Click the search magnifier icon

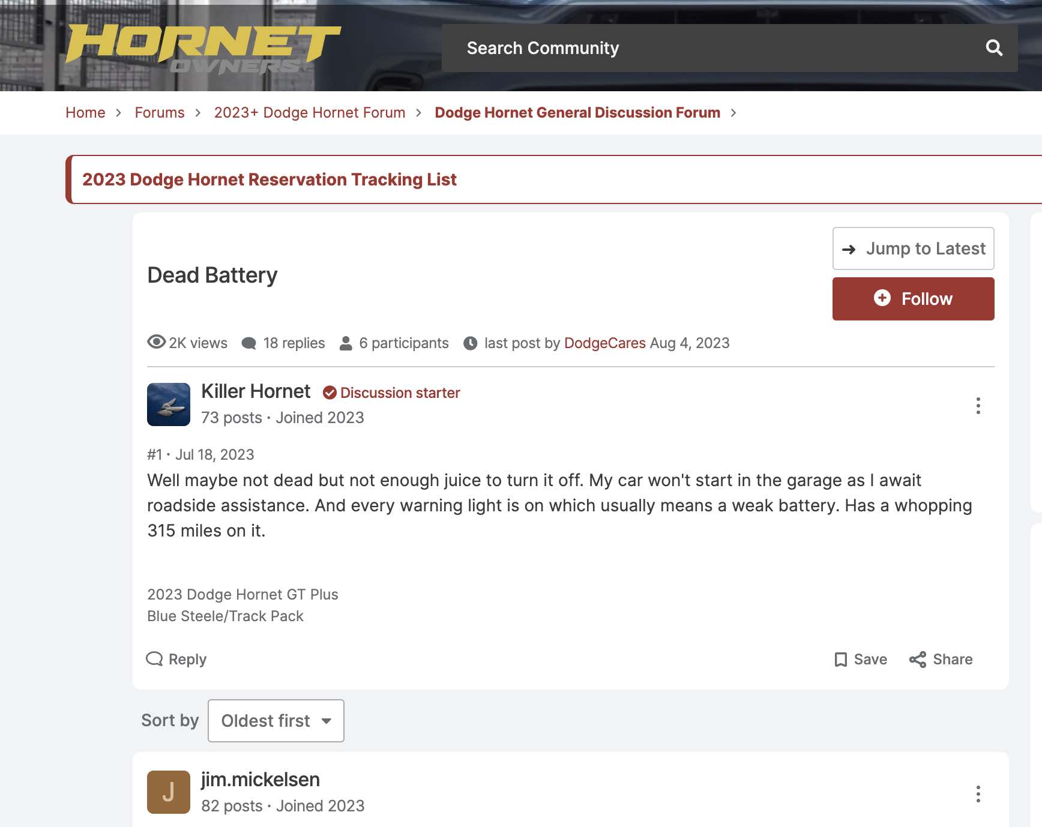point(994,48)
